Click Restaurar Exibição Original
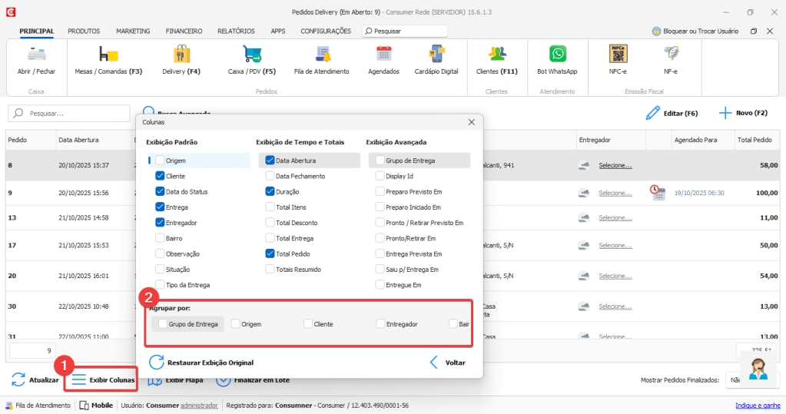The image size is (786, 414). pos(201,363)
